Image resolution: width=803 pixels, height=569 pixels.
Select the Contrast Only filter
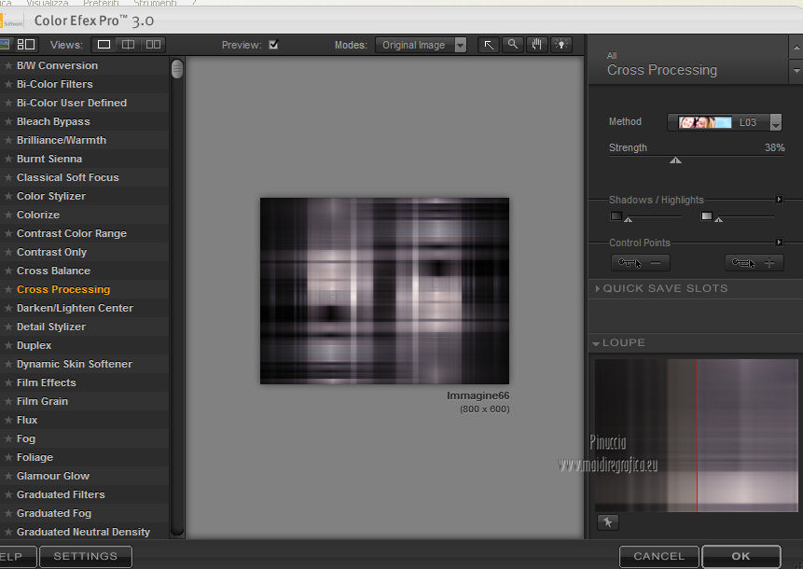tap(51, 253)
